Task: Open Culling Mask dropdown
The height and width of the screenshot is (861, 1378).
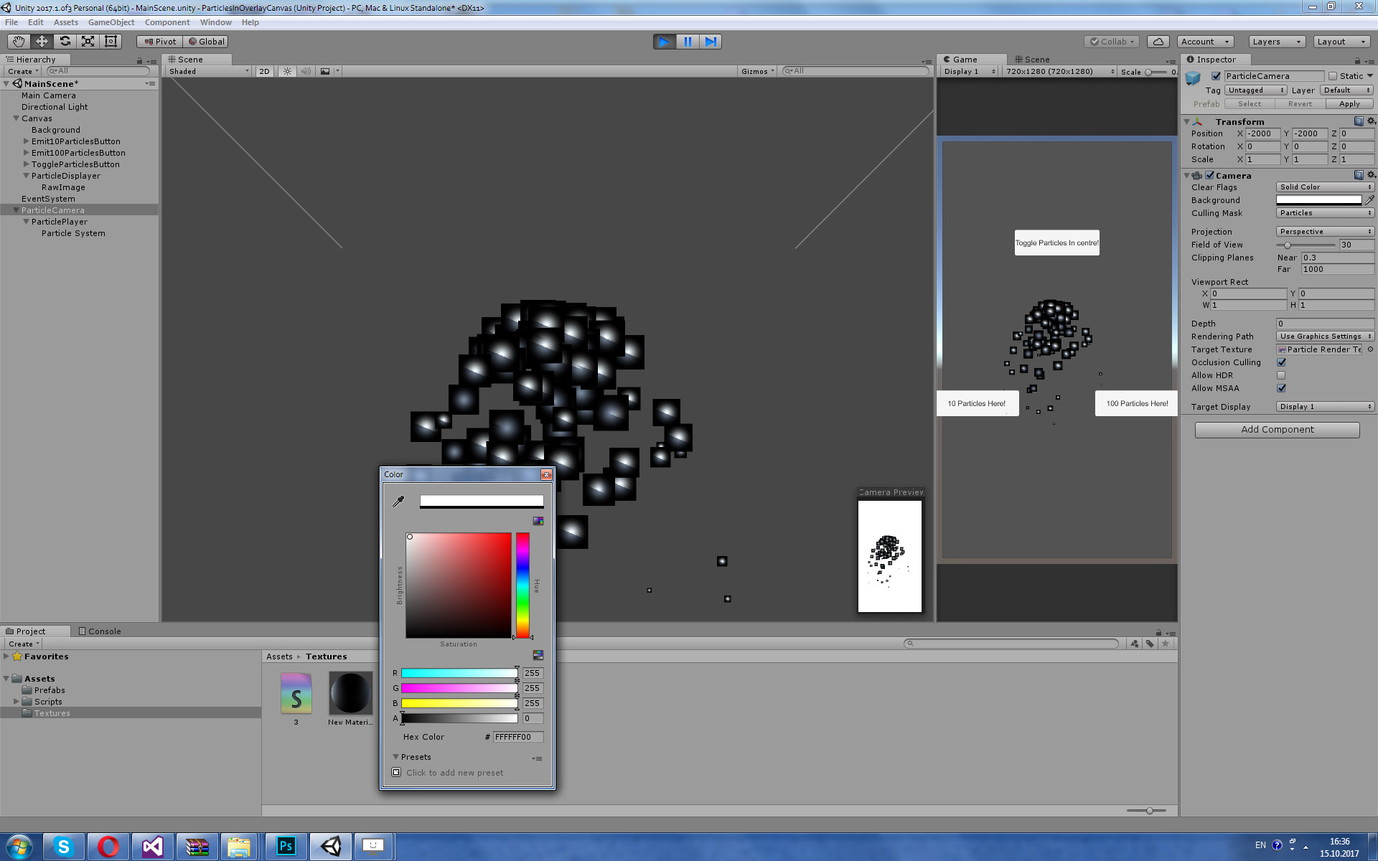Action: click(x=1325, y=213)
